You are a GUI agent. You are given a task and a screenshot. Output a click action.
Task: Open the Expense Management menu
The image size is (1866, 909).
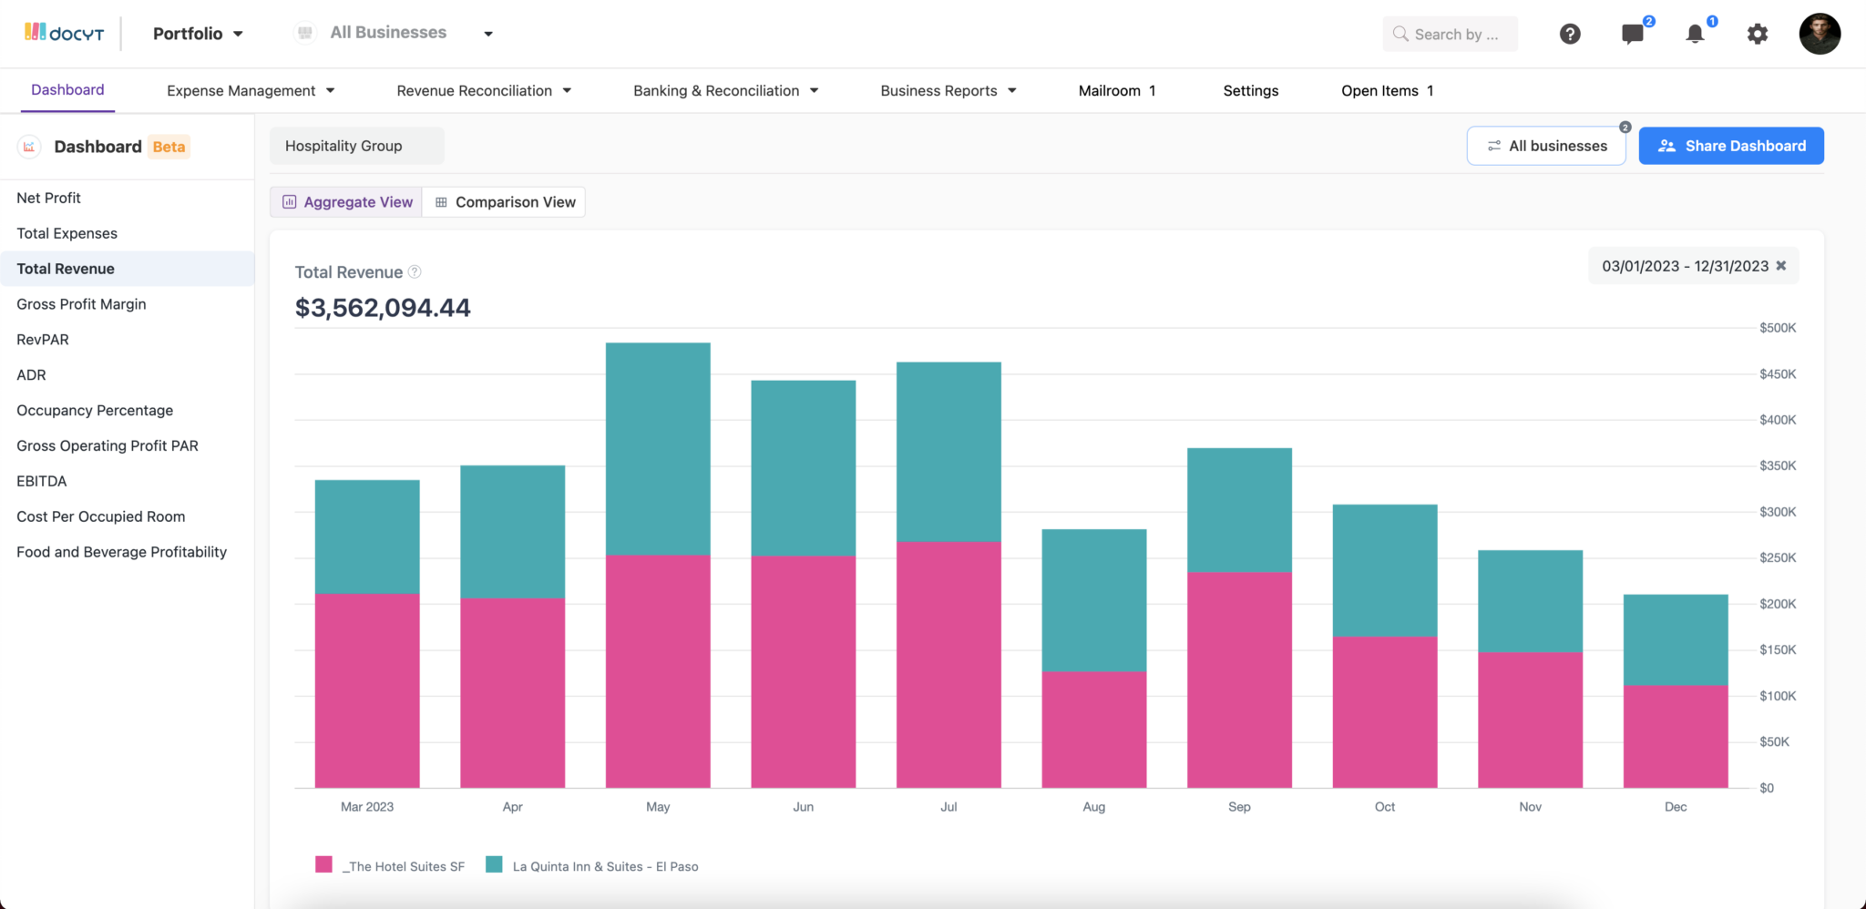tap(250, 90)
